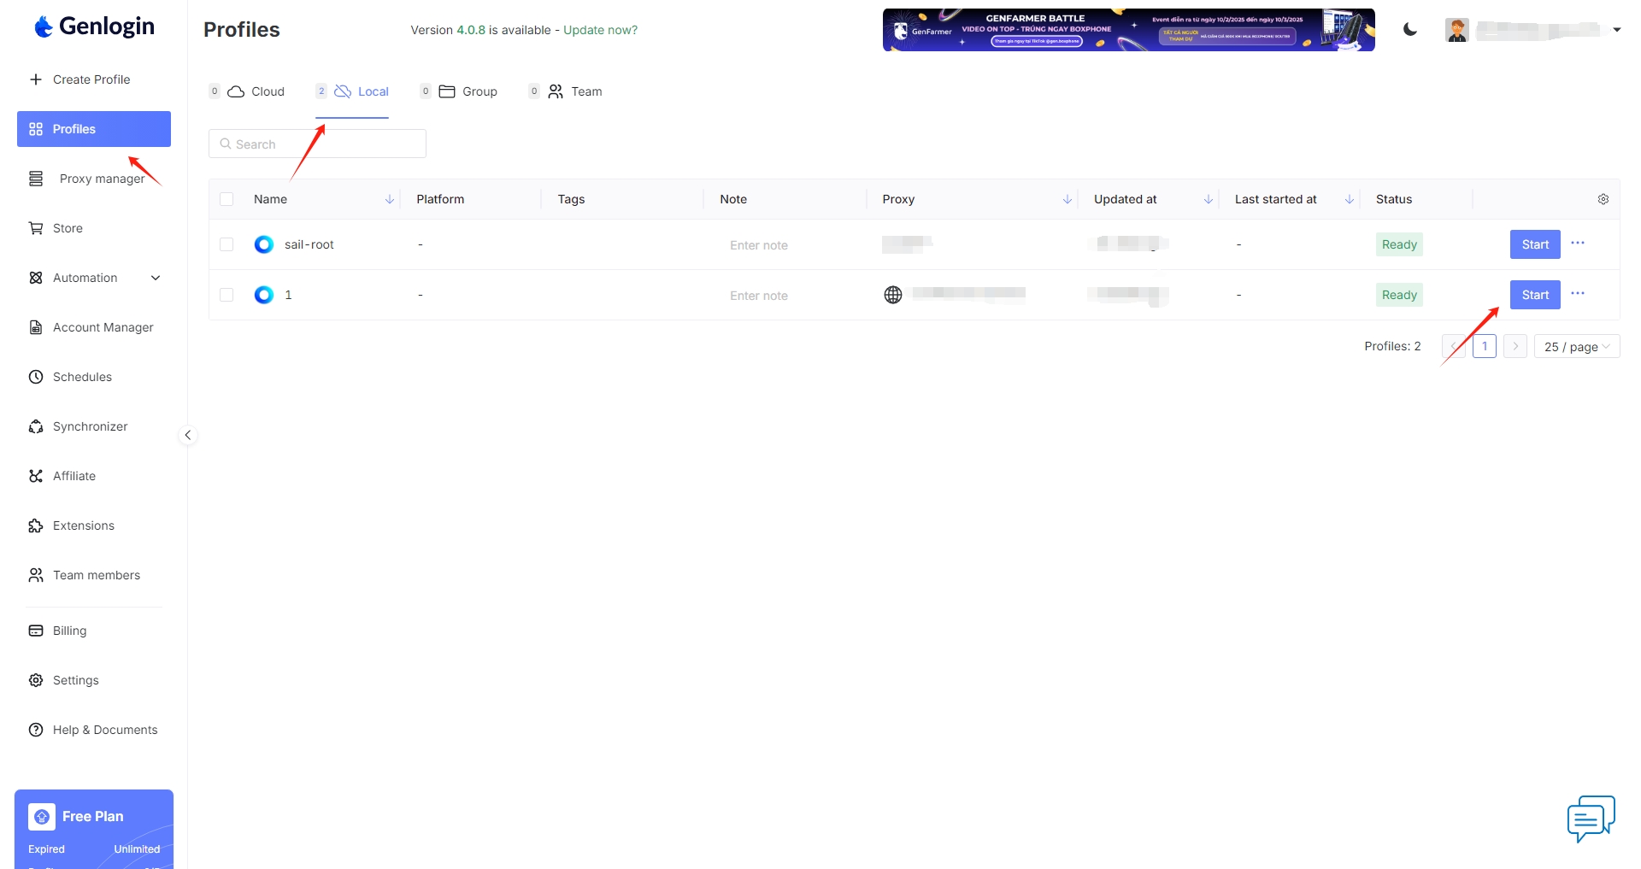Start the sail-root profile
Screen dimensions: 1641x869
[1534, 244]
